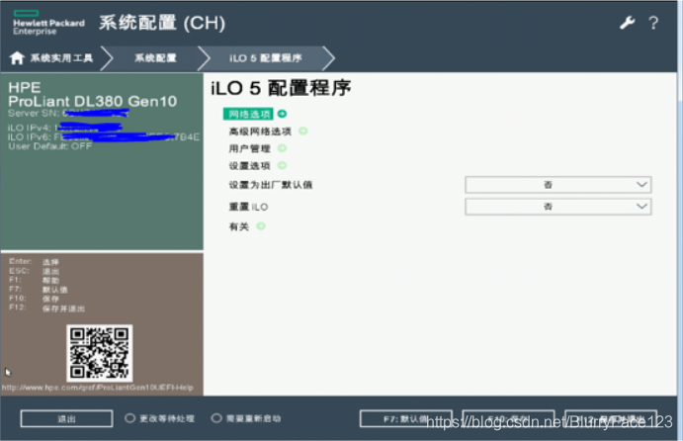Screen dimensions: 683x441
Task: Click the ProLiant DL380 Gen10 text
Action: 92,102
